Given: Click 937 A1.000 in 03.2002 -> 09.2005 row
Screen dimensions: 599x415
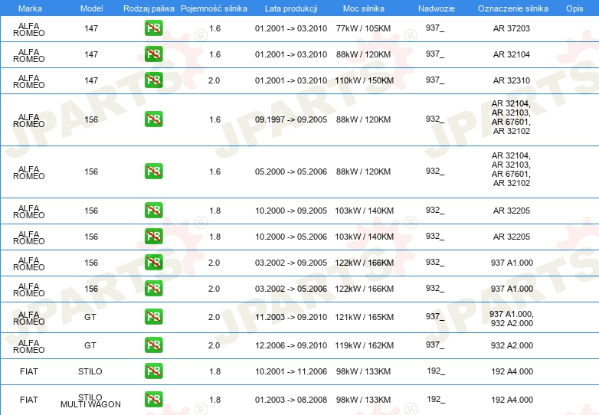Looking at the screenshot, I should pos(512,263).
